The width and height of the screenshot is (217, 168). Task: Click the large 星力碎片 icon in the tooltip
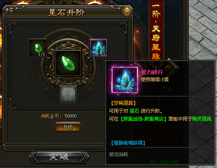pyautogui.click(x=125, y=80)
